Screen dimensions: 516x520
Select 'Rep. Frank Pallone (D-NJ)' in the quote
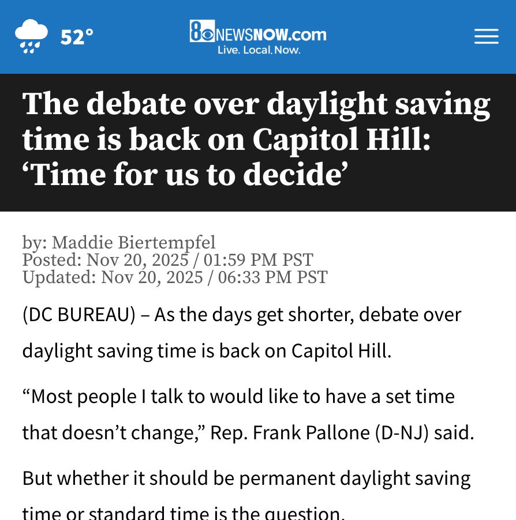point(319,432)
